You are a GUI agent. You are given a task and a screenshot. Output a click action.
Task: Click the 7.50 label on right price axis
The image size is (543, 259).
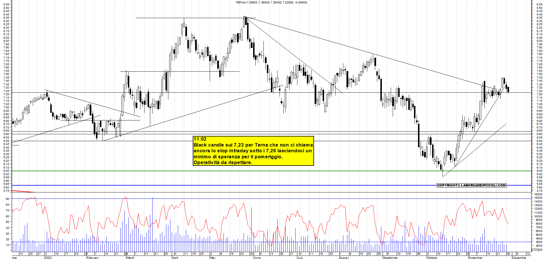(x=539, y=74)
